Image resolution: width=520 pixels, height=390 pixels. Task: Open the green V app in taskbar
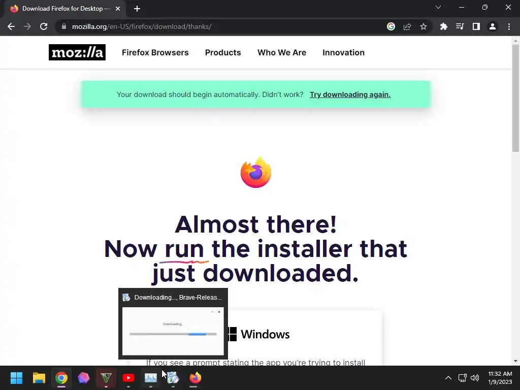[x=106, y=378]
